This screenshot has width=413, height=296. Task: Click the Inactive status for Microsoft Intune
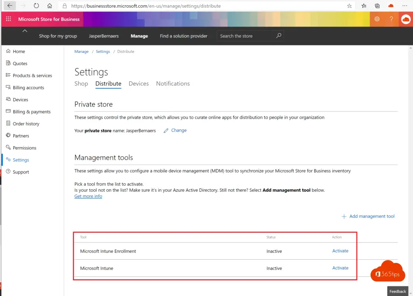tap(274, 268)
